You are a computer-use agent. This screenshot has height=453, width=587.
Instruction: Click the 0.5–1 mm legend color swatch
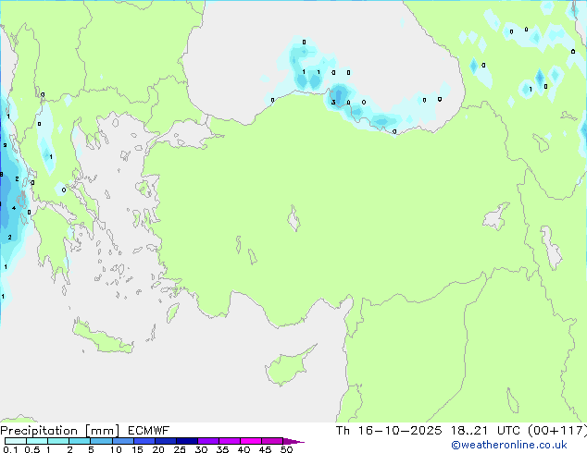pos(37,441)
